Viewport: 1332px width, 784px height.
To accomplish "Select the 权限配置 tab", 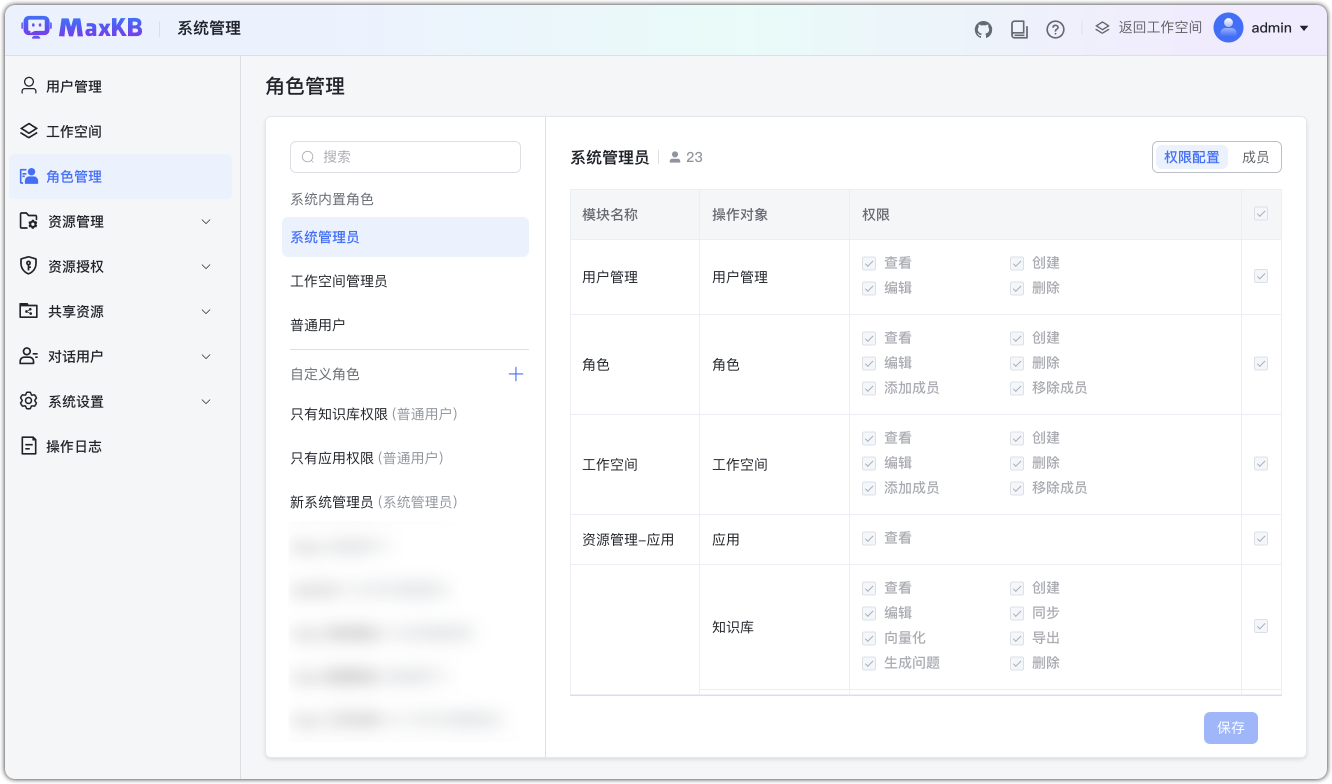I will (x=1191, y=156).
